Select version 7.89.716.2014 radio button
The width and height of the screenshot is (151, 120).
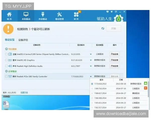(92, 88)
